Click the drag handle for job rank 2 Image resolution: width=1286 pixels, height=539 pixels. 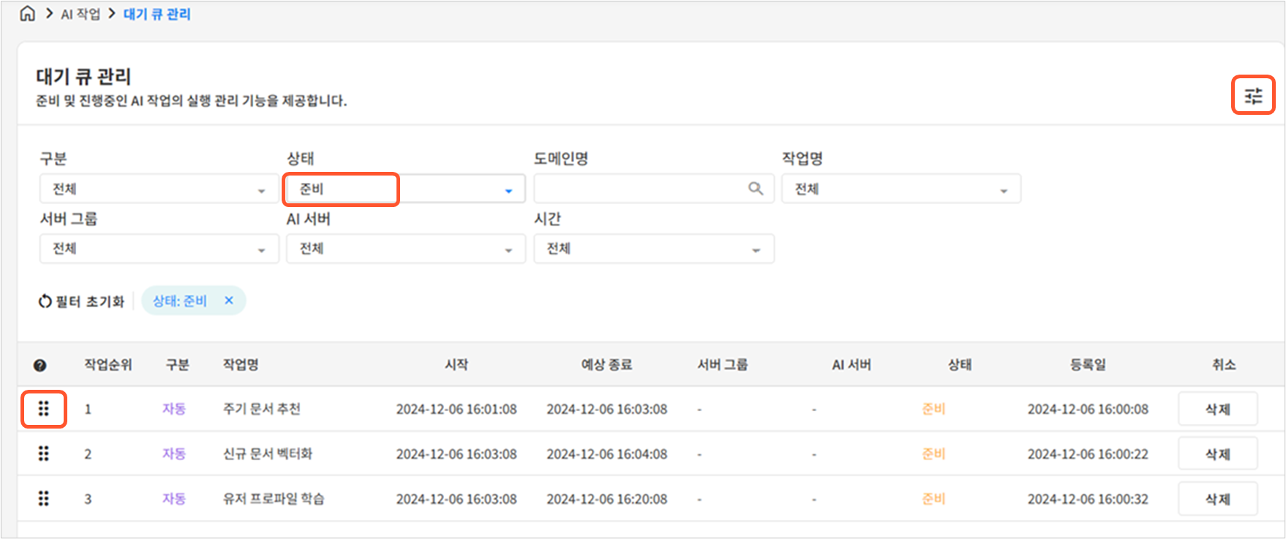(x=44, y=453)
